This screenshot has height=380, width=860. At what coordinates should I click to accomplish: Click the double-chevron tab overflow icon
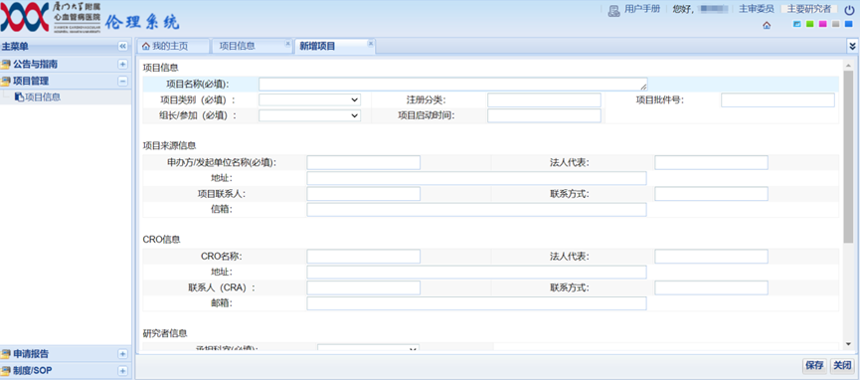pos(852,46)
